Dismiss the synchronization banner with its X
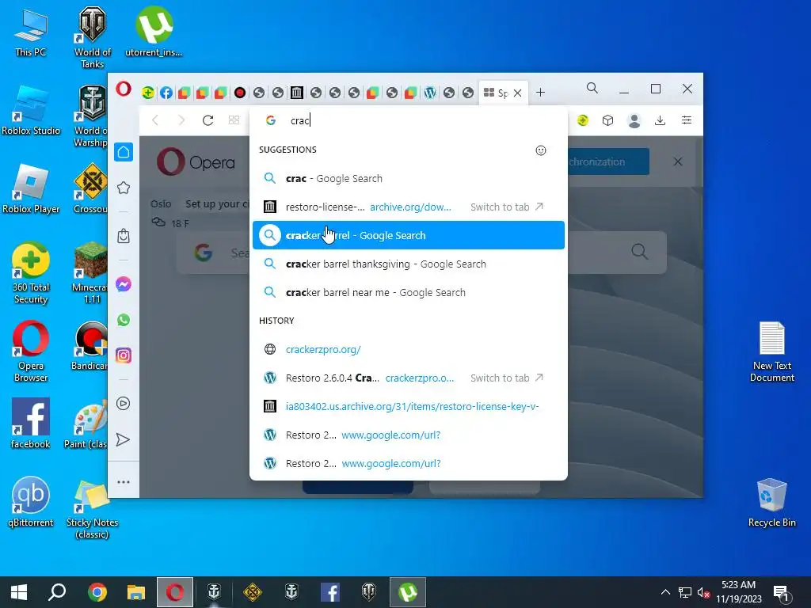811x608 pixels. [678, 161]
